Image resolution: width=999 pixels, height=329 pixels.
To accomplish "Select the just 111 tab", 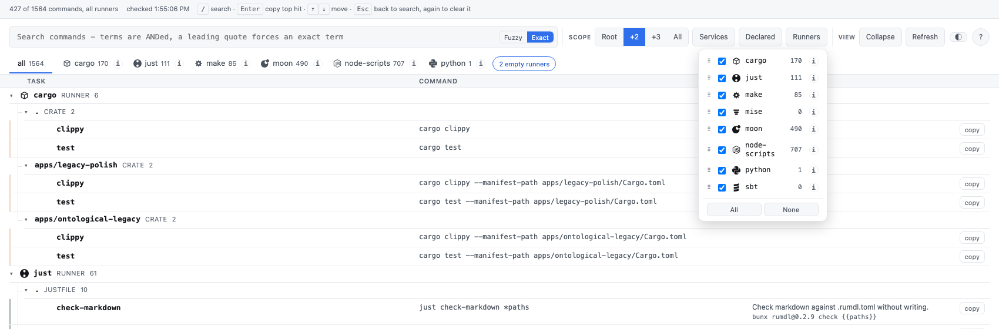I will click(x=152, y=63).
